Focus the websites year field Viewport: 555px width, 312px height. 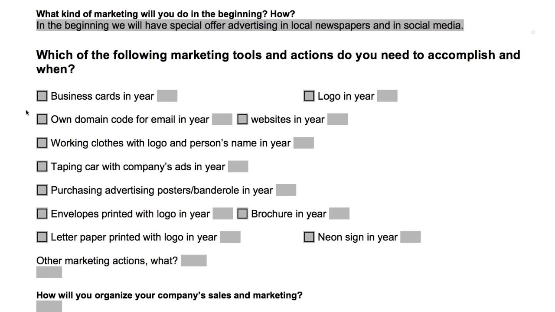(x=337, y=119)
